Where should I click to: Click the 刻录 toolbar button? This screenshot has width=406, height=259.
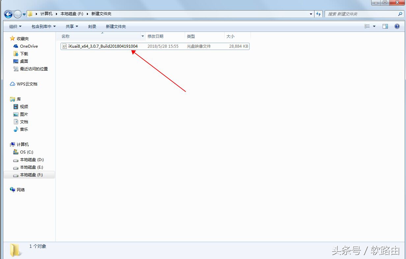tap(92, 26)
